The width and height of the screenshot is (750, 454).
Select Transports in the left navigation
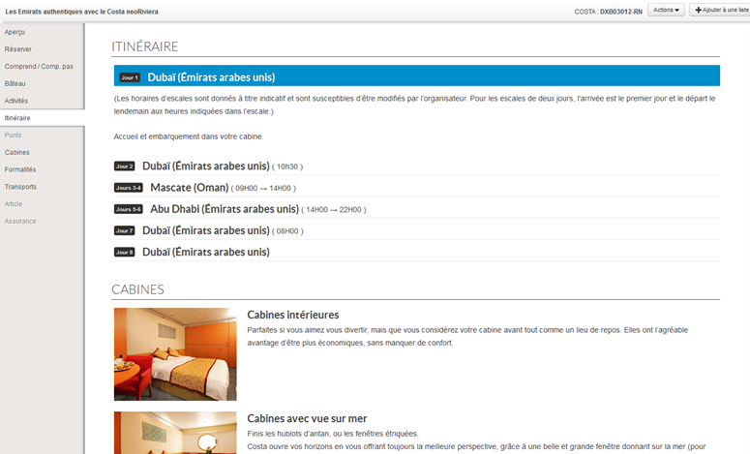[20, 187]
